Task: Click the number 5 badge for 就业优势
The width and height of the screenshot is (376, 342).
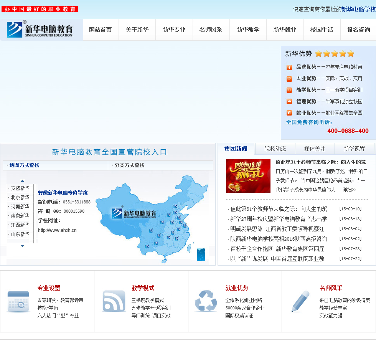Action: click(x=289, y=113)
